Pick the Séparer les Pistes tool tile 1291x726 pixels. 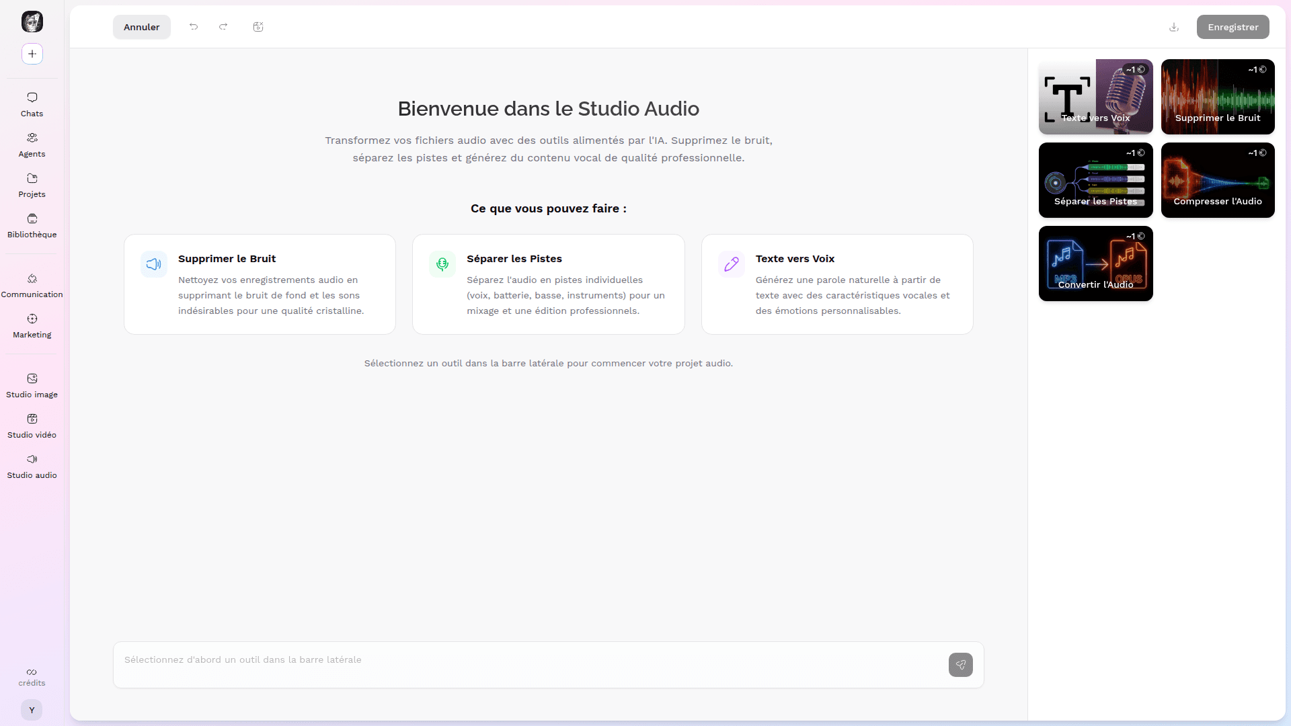(1095, 180)
